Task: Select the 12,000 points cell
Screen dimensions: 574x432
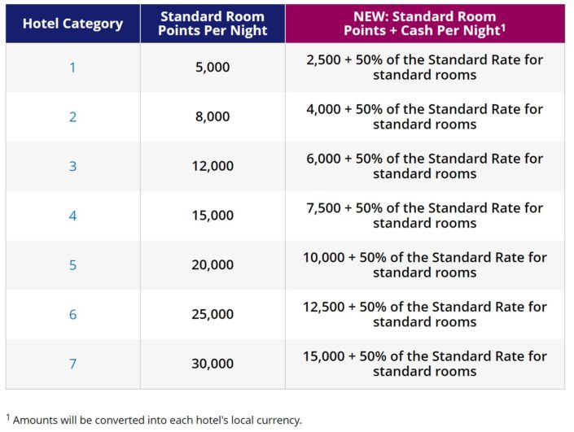Action: pos(213,166)
